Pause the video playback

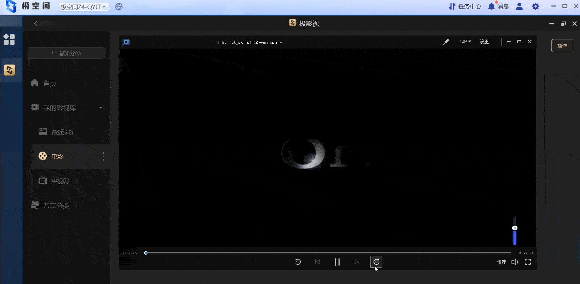tap(337, 262)
